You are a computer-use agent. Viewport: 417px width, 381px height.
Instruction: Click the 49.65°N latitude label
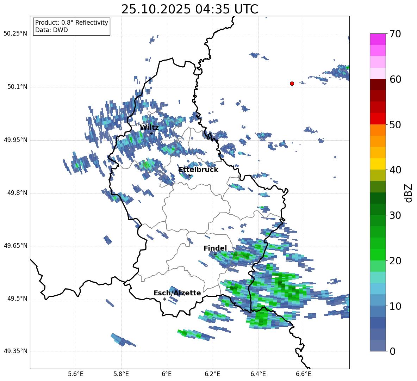[x=15, y=246]
